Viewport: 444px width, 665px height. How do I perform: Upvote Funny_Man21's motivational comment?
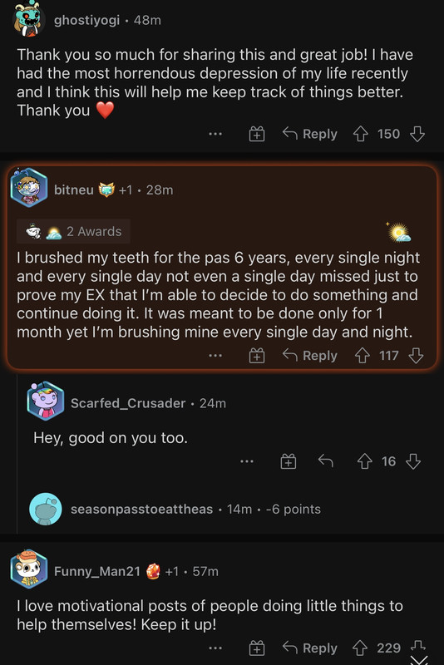[360, 648]
